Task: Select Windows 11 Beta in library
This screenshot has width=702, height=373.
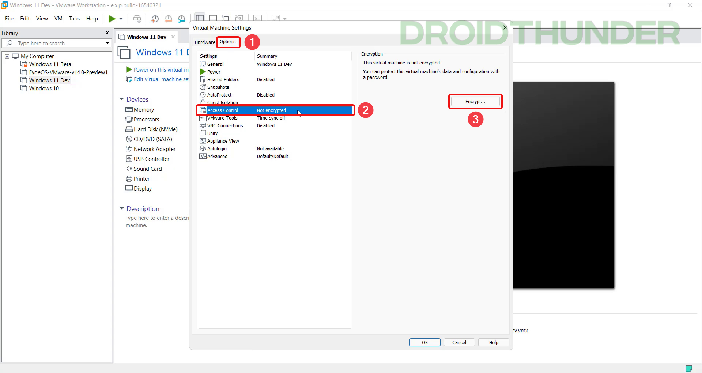Action: tap(50, 64)
